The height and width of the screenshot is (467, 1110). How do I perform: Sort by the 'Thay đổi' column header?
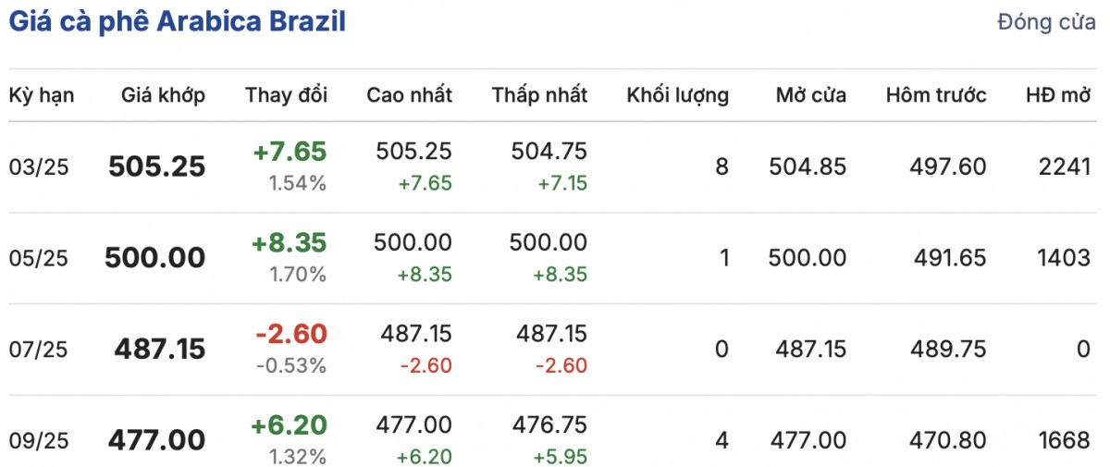point(286,95)
